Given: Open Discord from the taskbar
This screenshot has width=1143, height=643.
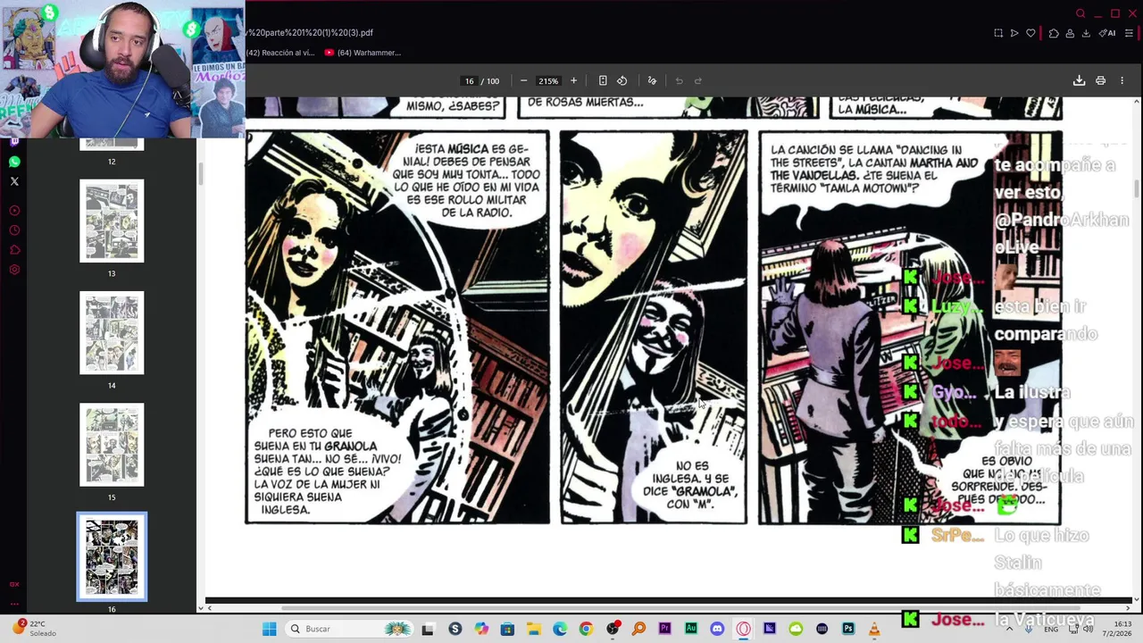Looking at the screenshot, I should click(717, 629).
